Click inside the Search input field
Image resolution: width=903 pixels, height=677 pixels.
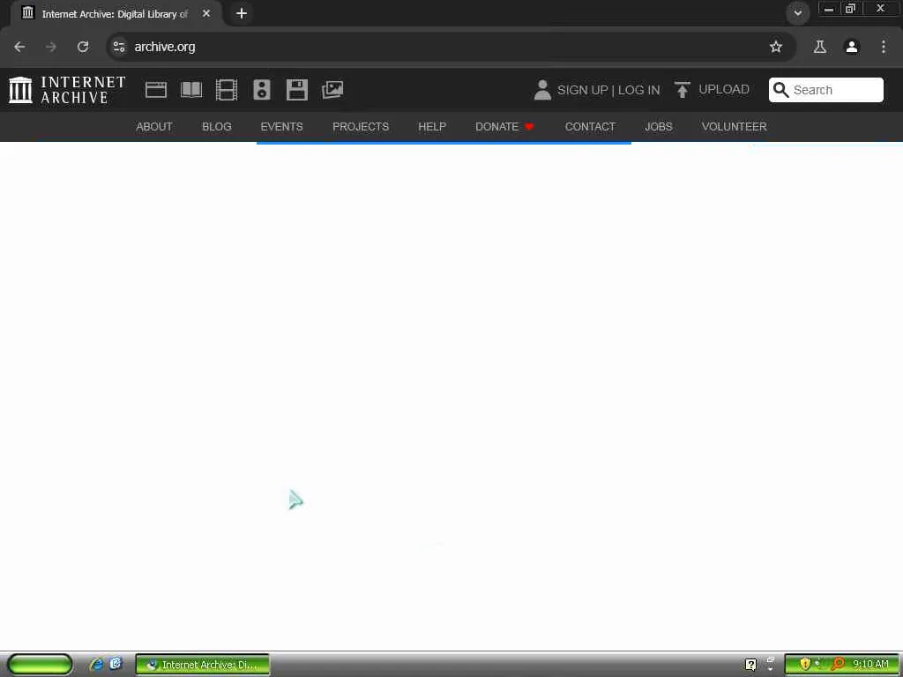(x=825, y=90)
